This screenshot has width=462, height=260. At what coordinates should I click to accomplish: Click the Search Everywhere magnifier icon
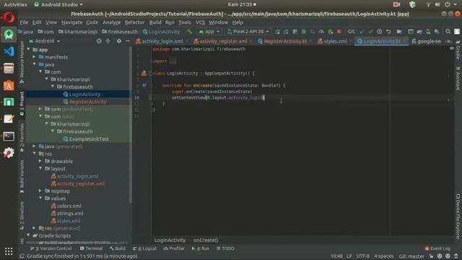tap(448, 32)
